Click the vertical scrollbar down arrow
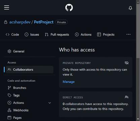The height and width of the screenshot is (121, 140). tap(138, 119)
